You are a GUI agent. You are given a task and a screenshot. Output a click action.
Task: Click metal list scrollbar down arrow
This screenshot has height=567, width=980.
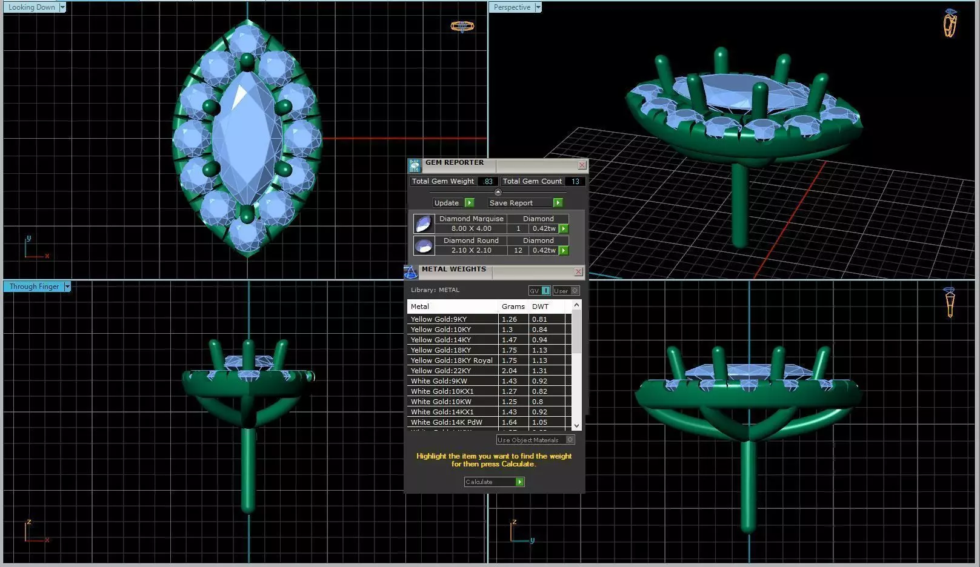[x=576, y=426]
